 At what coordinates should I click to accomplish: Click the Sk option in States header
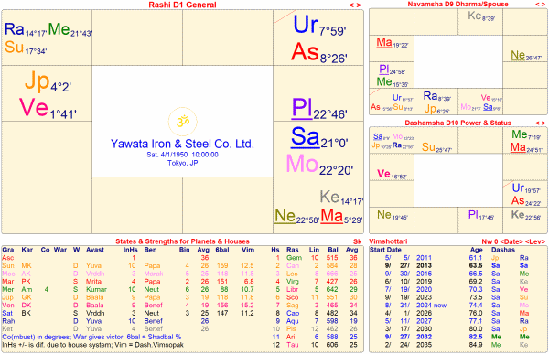pyautogui.click(x=357, y=241)
